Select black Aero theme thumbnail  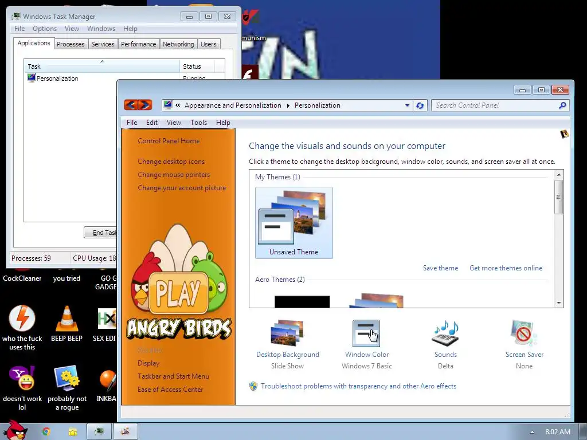302,301
